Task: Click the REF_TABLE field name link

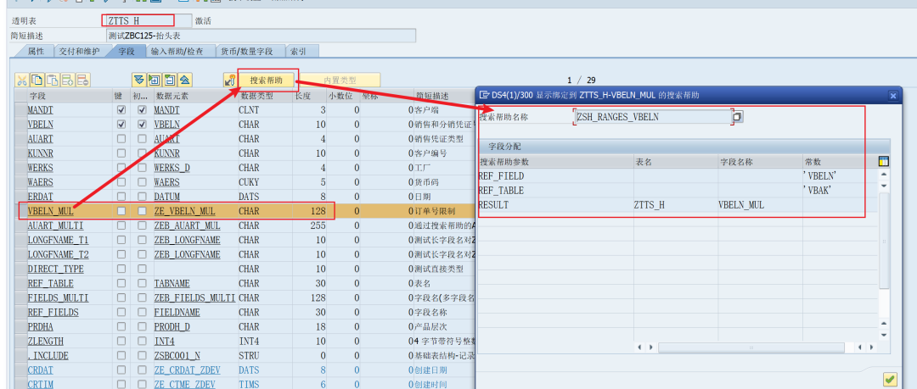Action: pyautogui.click(x=51, y=283)
